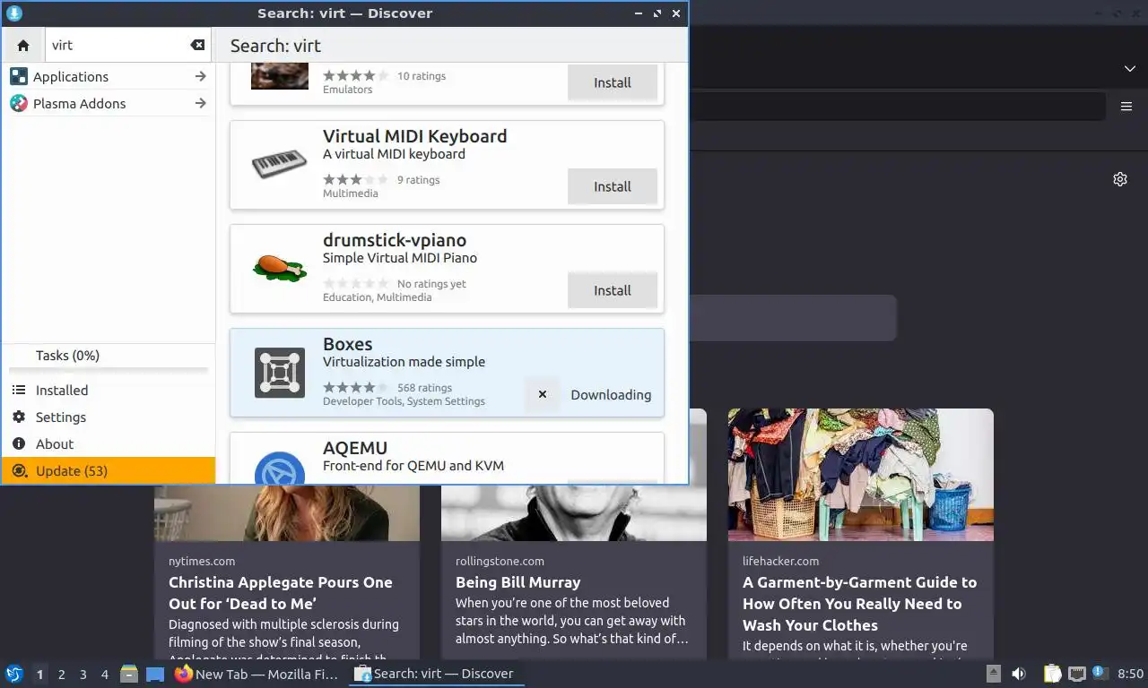The image size is (1148, 688).
Task: Click the laundry pile article thumbnail
Action: 861,475
